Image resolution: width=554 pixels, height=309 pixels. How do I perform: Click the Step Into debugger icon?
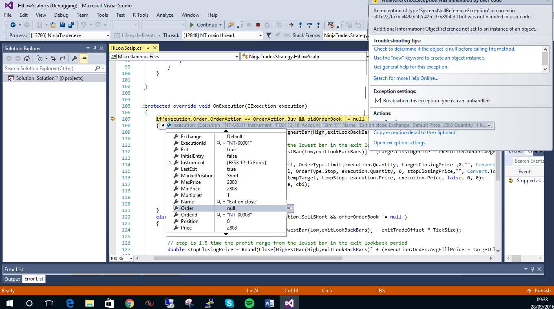tap(301, 25)
